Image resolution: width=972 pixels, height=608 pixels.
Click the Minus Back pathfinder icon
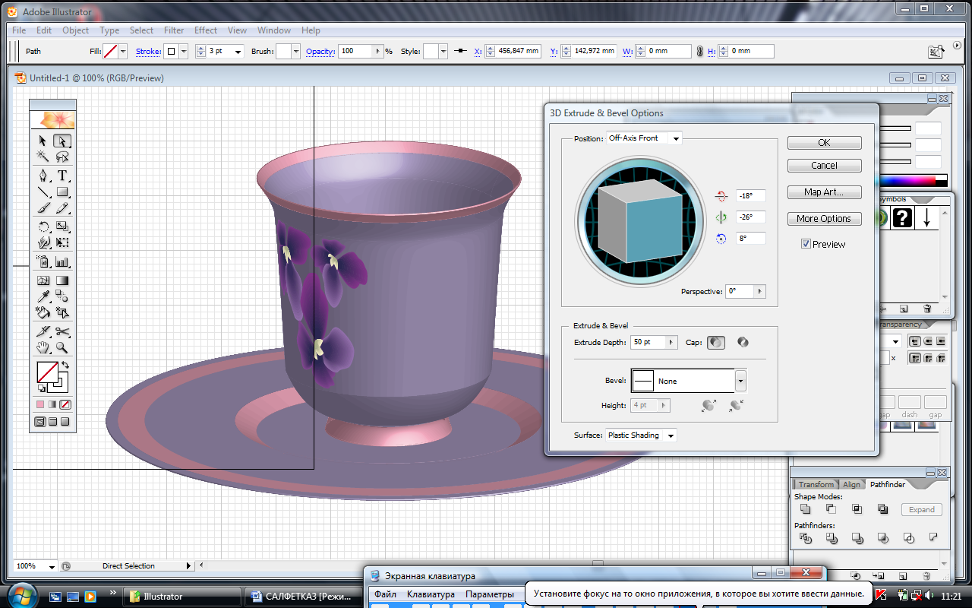point(933,538)
